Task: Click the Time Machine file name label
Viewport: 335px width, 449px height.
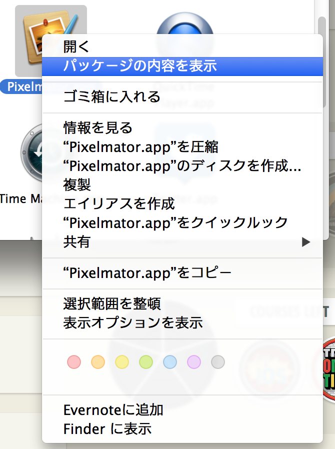Action: pos(20,198)
